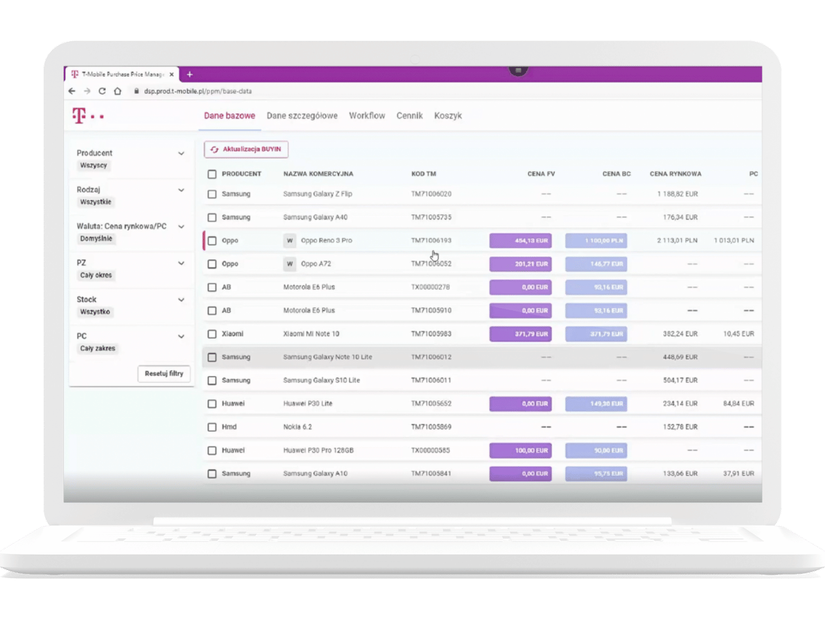Expand the PC filter
The image size is (825, 619).
point(181,337)
